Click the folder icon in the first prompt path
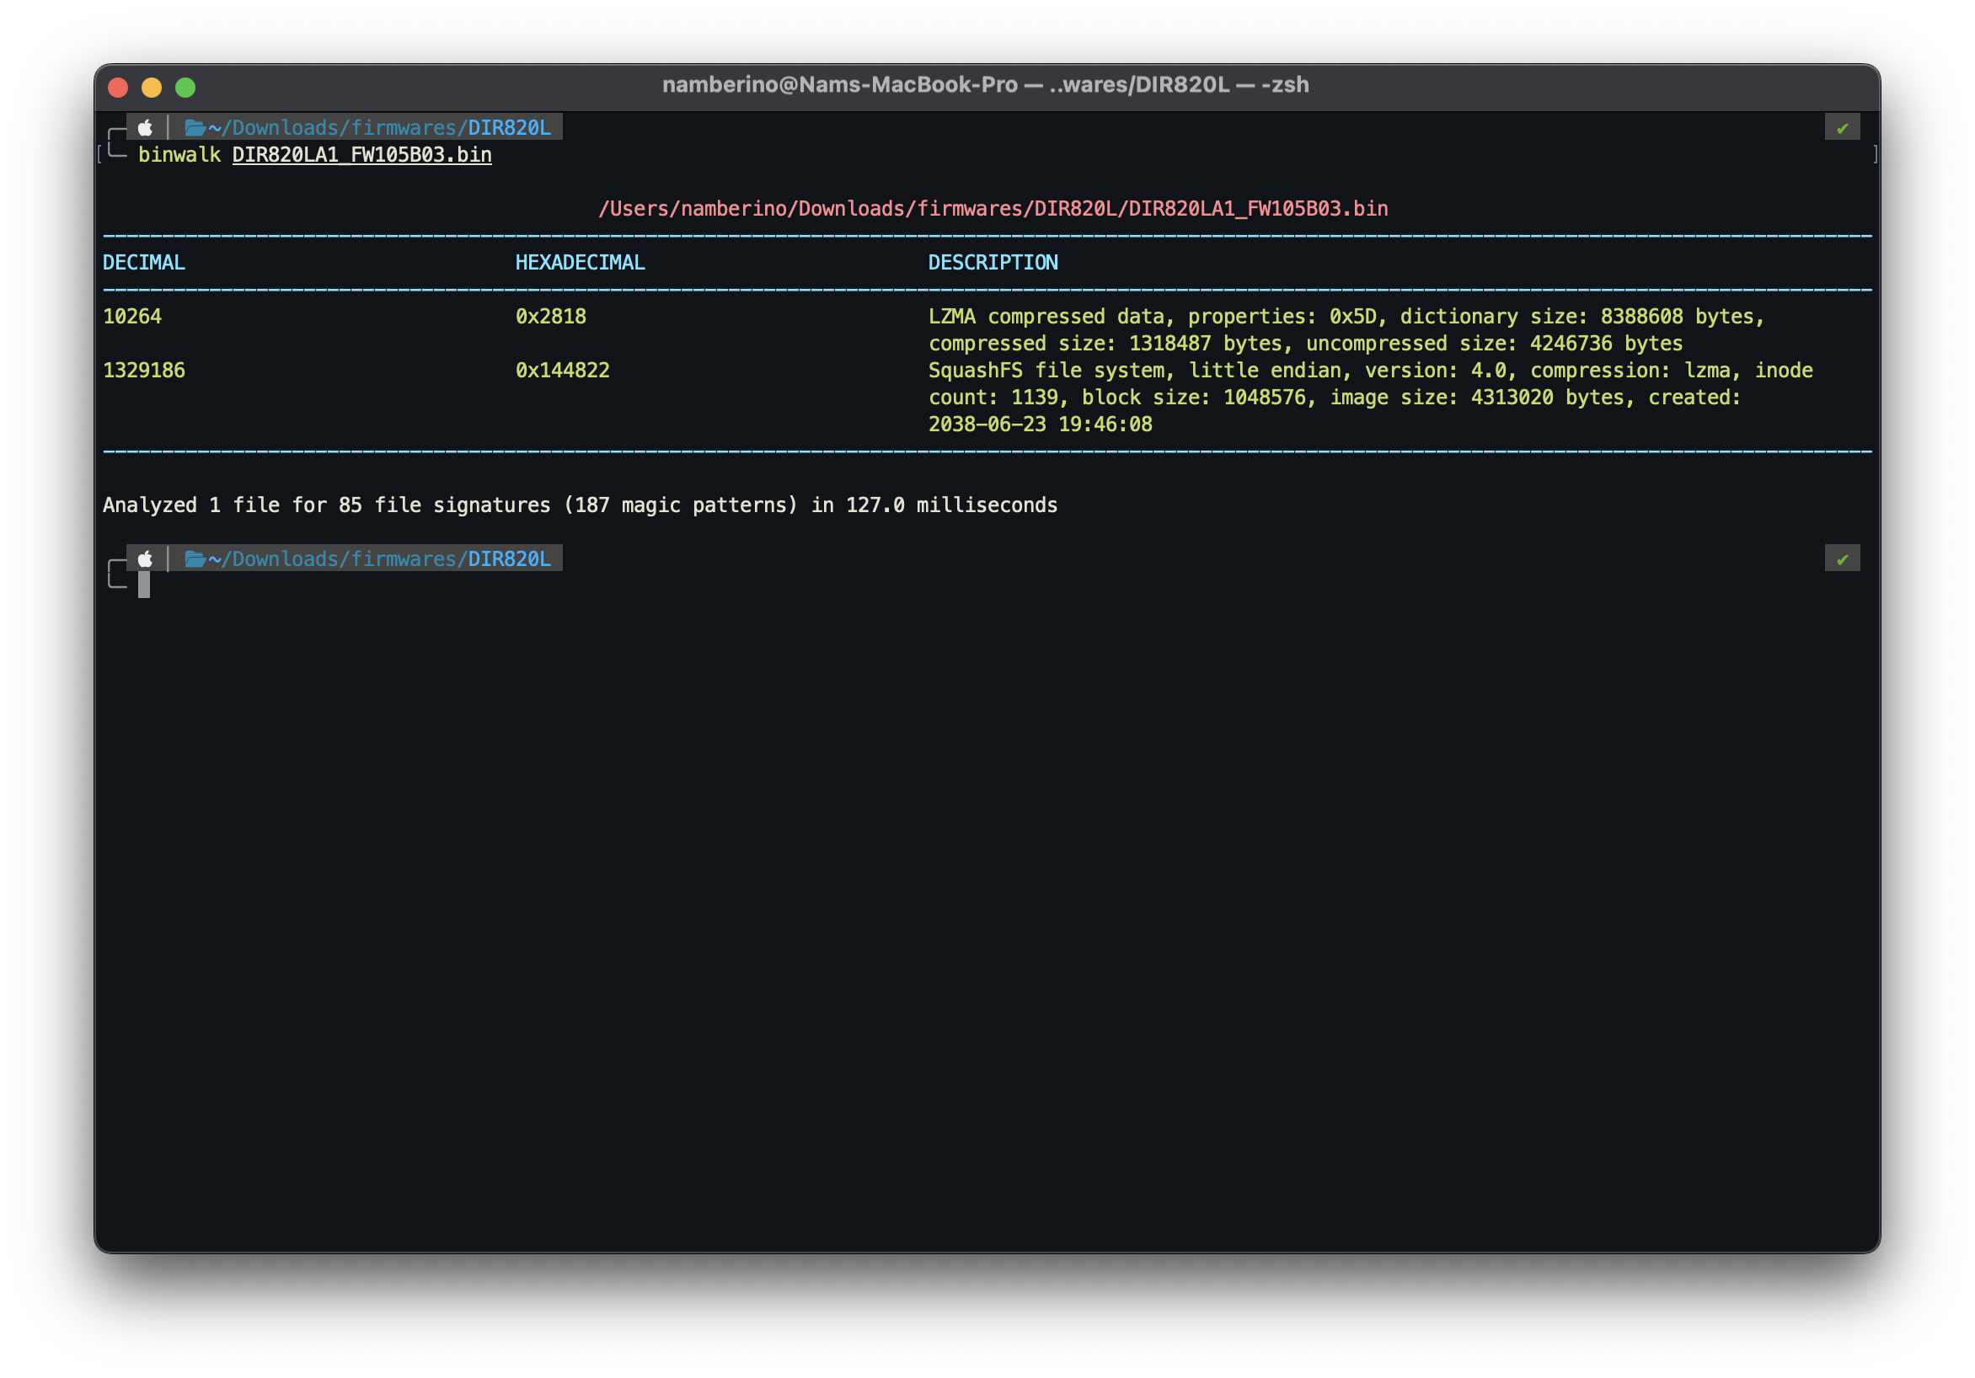 pyautogui.click(x=195, y=127)
